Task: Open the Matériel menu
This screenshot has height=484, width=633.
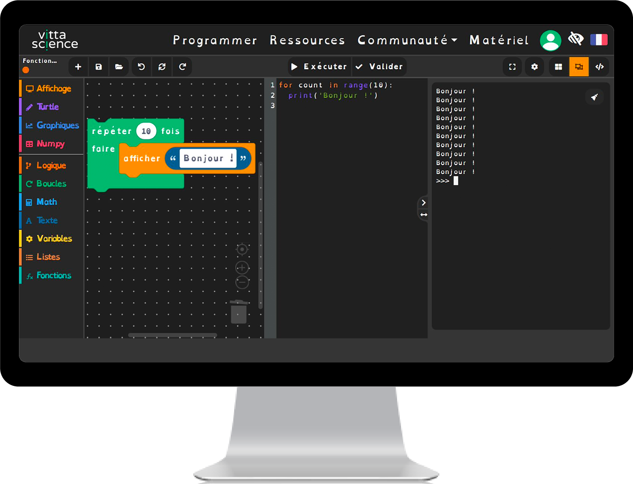Action: [x=499, y=40]
